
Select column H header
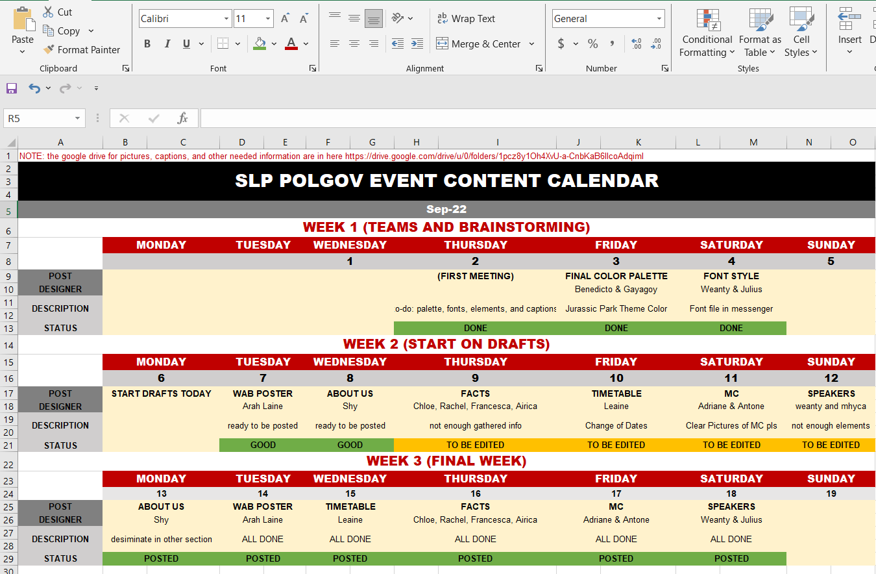[x=416, y=143]
